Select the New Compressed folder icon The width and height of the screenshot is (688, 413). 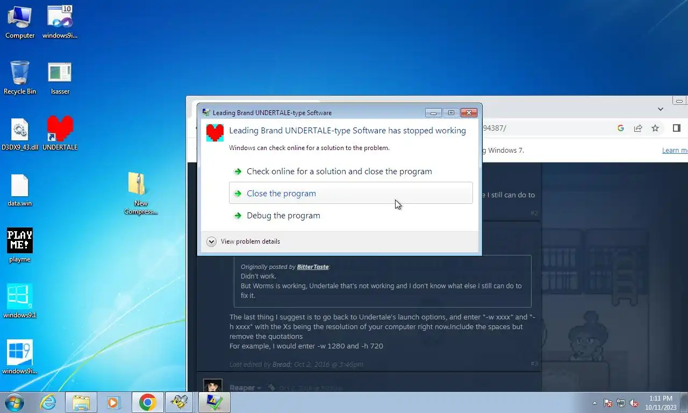tap(141, 193)
